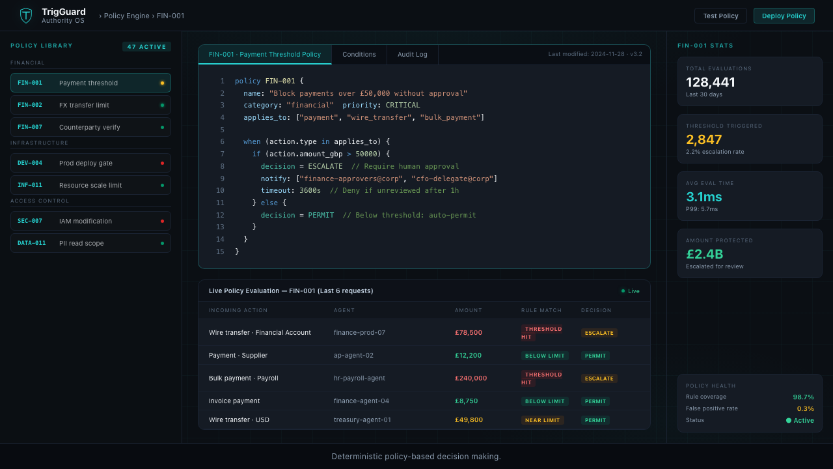Click the FIN-001 breadcrumb item
The width and height of the screenshot is (833, 469).
[171, 16]
